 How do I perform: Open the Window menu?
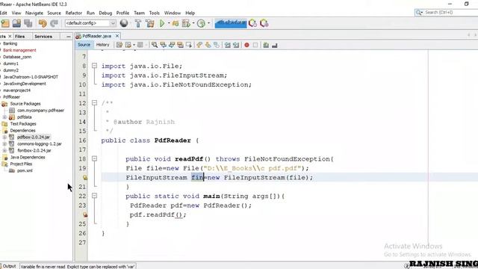tap(173, 13)
